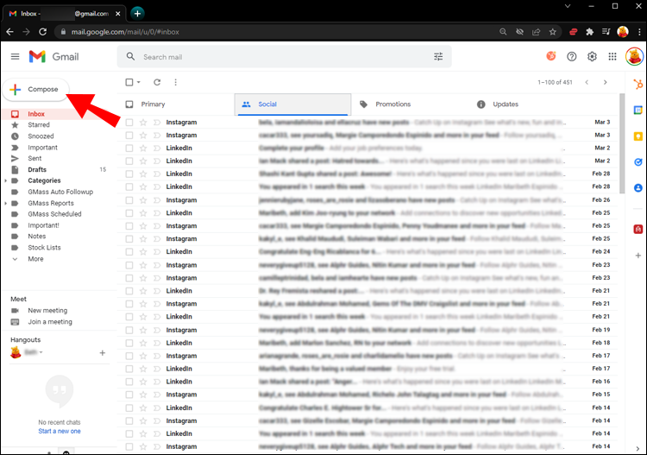Refresh the inbox list
Viewport: 647px width, 455px height.
pos(157,82)
